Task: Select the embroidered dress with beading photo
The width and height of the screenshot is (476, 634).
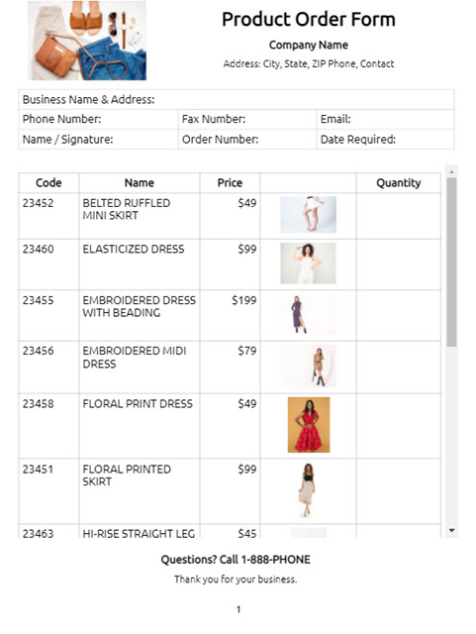Action: (309, 314)
